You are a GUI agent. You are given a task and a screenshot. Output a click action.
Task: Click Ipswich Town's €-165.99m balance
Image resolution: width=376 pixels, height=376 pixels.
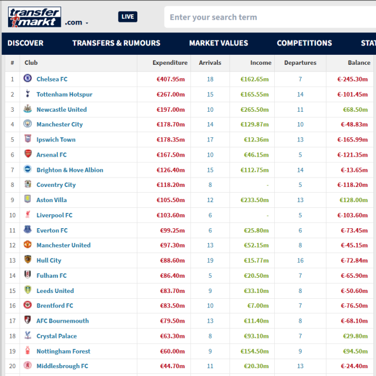(352, 139)
